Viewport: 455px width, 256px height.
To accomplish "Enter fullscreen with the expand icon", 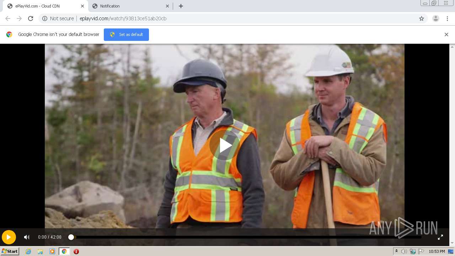I will coord(440,237).
